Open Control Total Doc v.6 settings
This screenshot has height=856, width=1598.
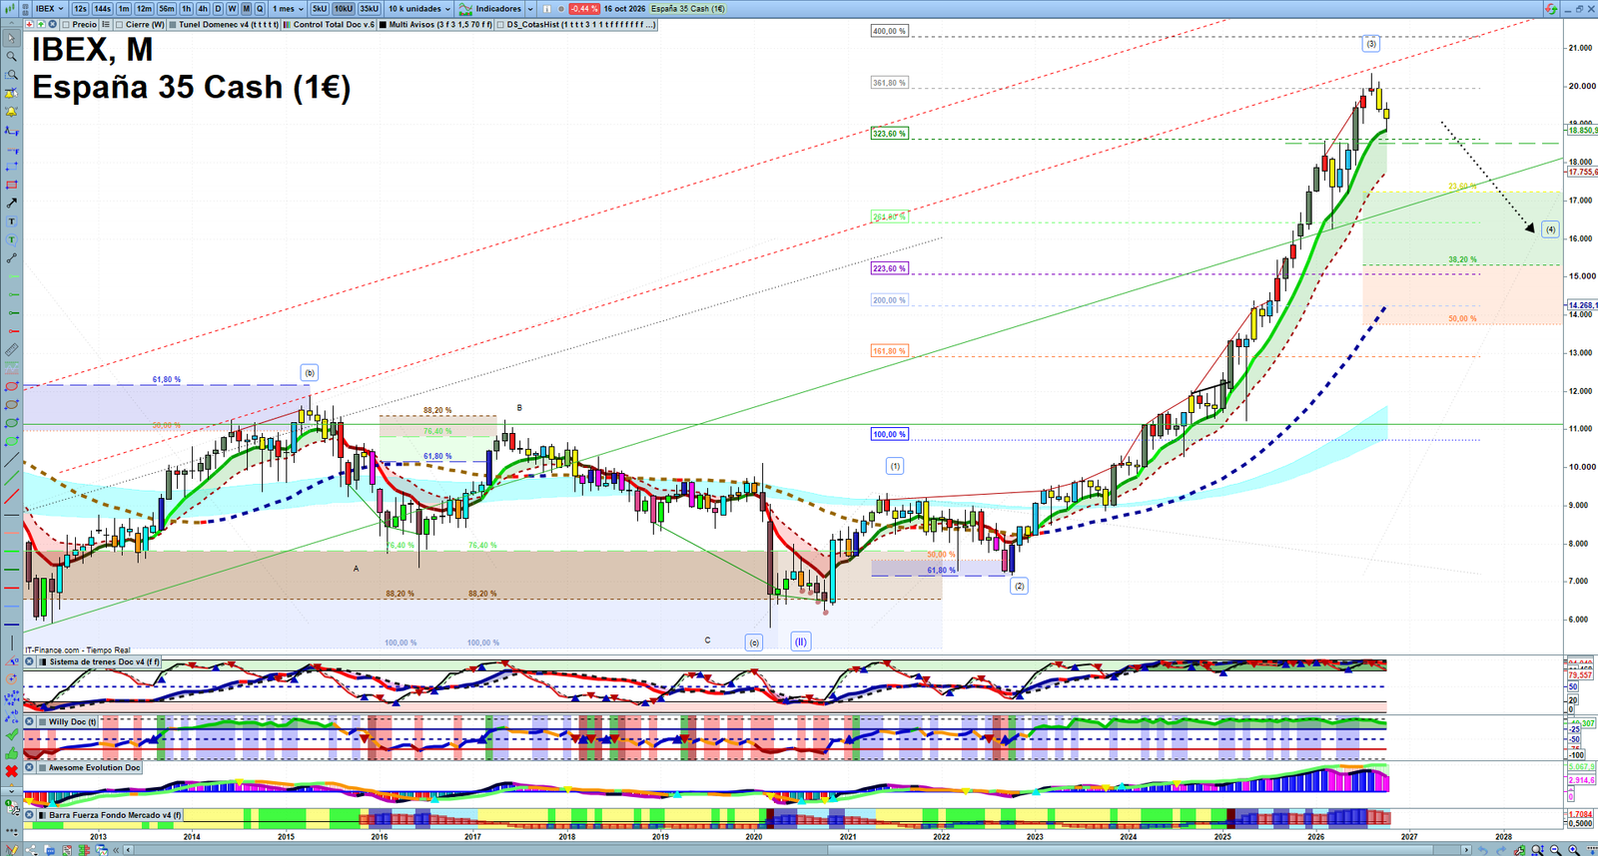[330, 25]
